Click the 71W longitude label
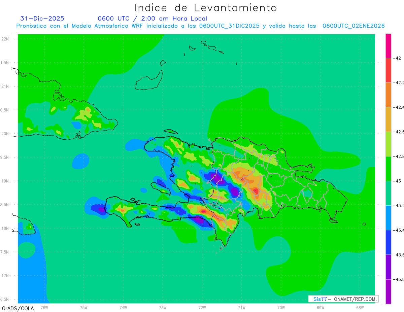Image resolution: width=404 pixels, height=312 pixels. pyautogui.click(x=241, y=307)
